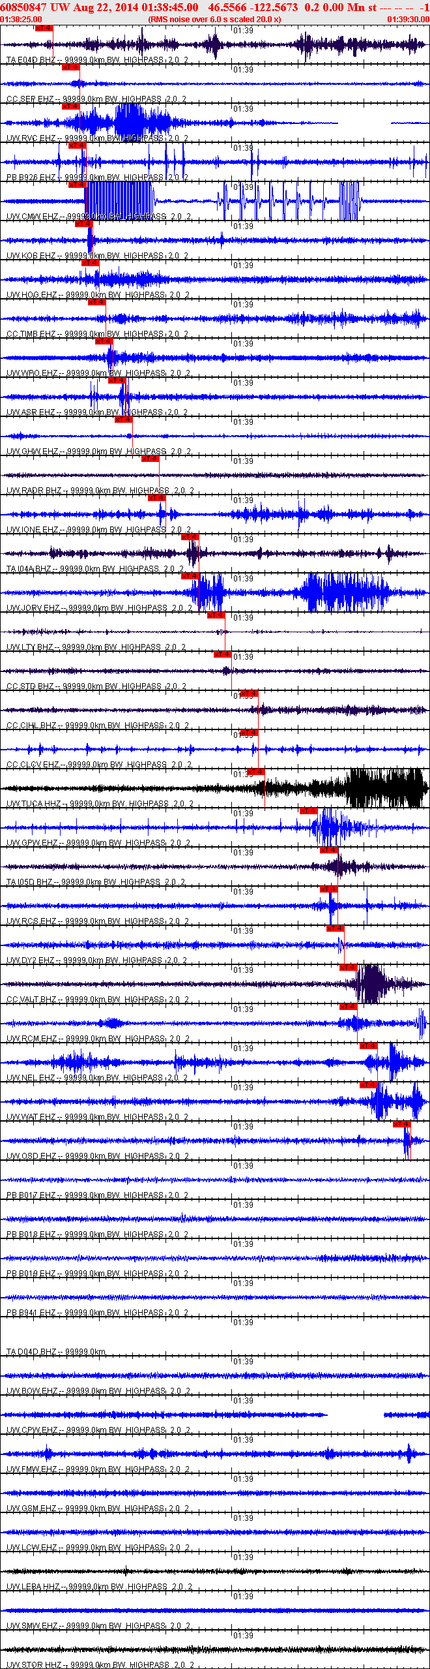The width and height of the screenshot is (430, 1669).
Task: Click the red pick flag on UW.IONE trace
Action: coord(157,498)
